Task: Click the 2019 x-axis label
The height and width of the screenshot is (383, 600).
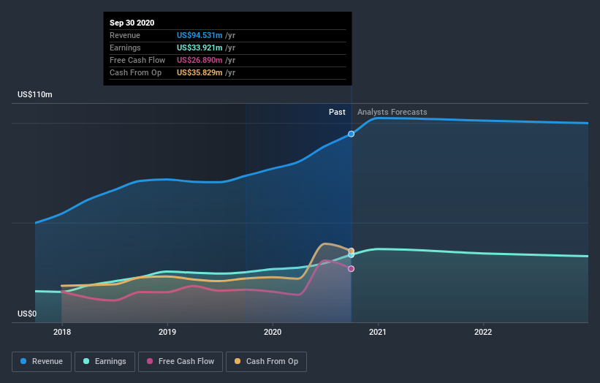Action: (x=167, y=332)
